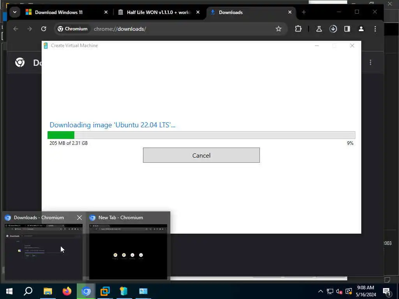Click the Create Virtual Machine title bar icon

[x=46, y=46]
